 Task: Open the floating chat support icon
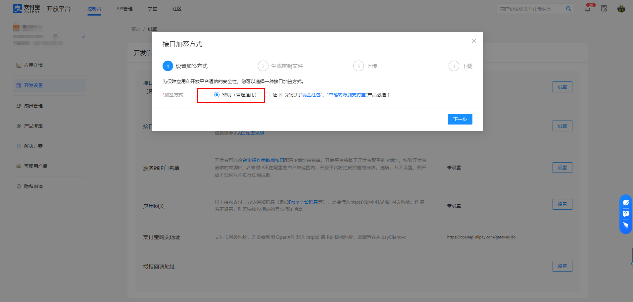[x=626, y=202]
